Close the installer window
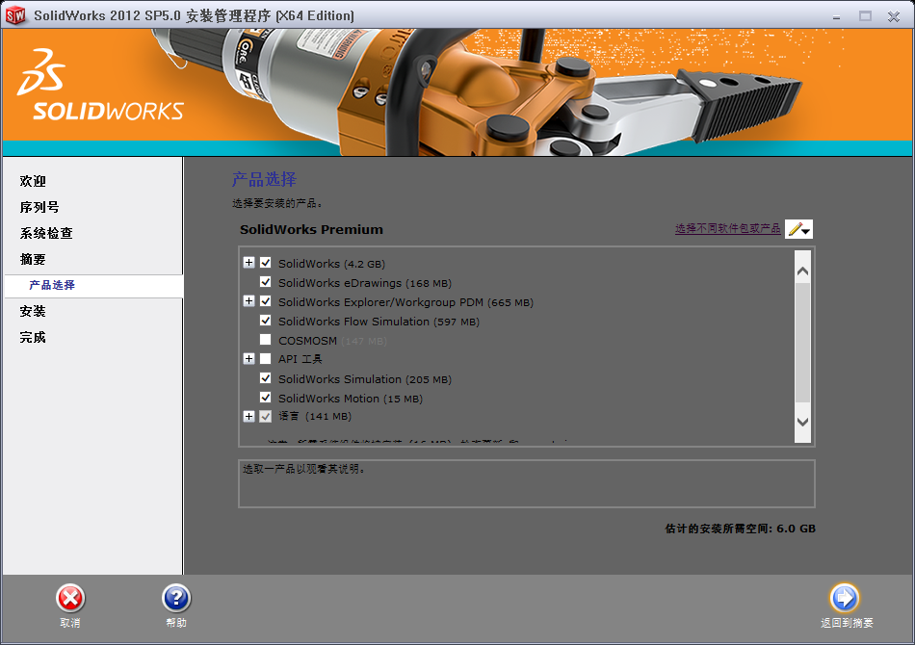 tap(894, 16)
